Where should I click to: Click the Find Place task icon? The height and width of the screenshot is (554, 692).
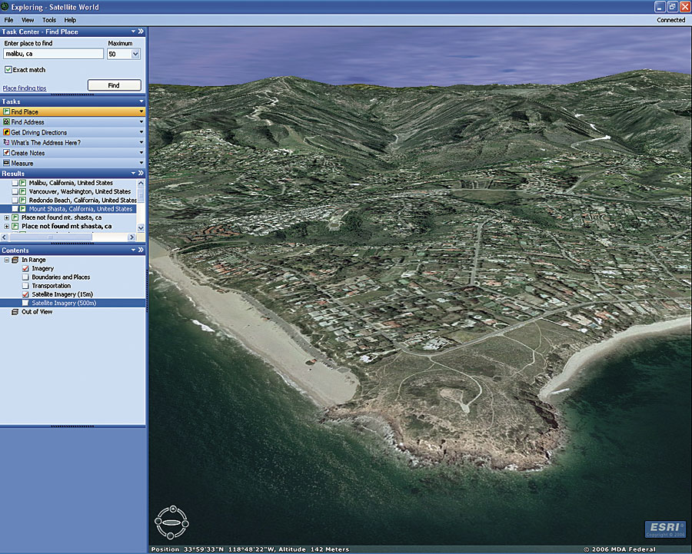pos(7,112)
